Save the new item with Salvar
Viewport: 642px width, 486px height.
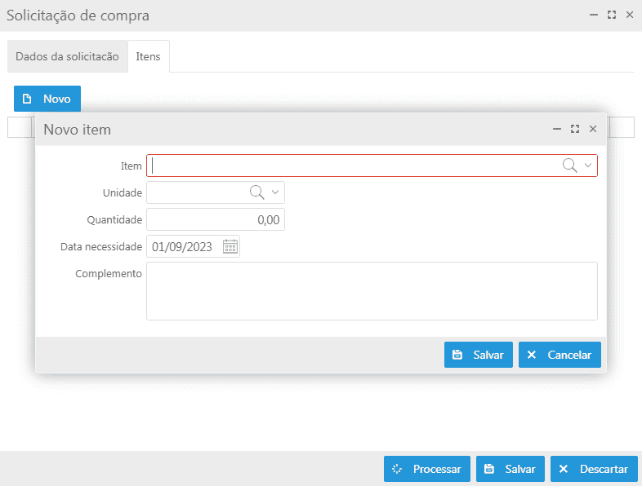(x=478, y=355)
